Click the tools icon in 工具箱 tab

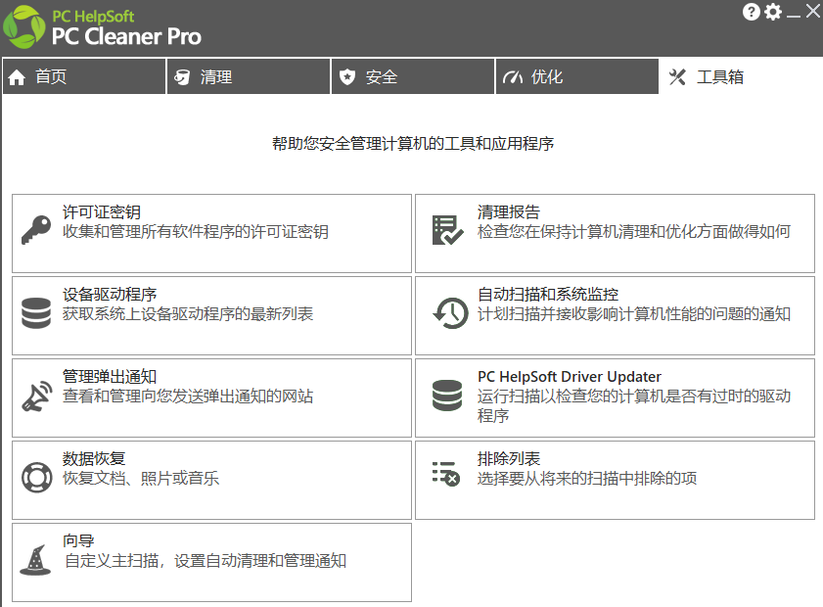pyautogui.click(x=677, y=77)
